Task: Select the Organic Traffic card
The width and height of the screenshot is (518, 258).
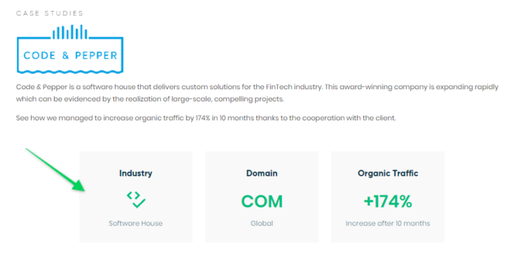Action: pyautogui.click(x=387, y=197)
